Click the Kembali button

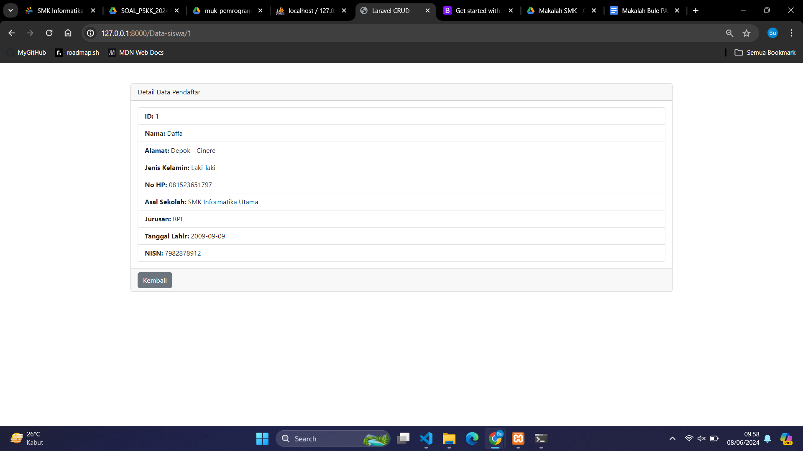[155, 280]
